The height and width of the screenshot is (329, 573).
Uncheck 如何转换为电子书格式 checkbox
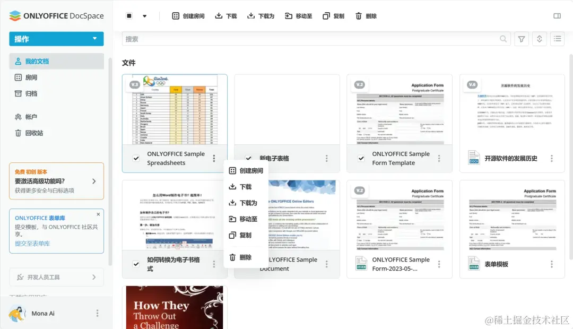coord(136,264)
